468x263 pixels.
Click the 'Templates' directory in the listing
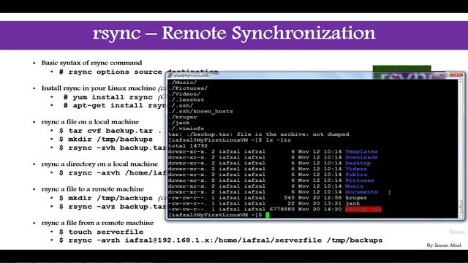click(x=361, y=151)
